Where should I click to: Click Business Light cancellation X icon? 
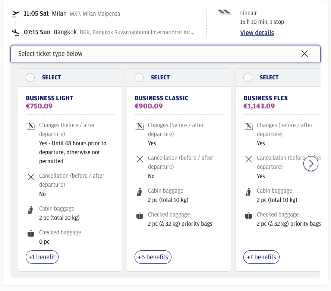[x=31, y=177]
